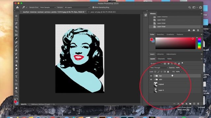Select the Brush tool
211x118 pixels.
16,46
